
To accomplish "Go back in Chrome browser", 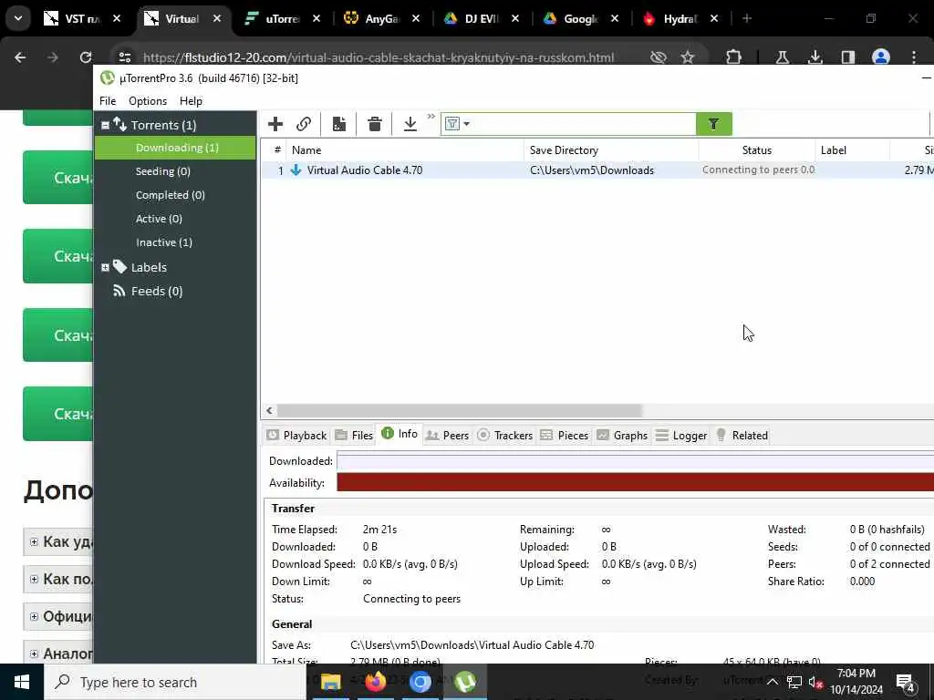I will coord(20,57).
